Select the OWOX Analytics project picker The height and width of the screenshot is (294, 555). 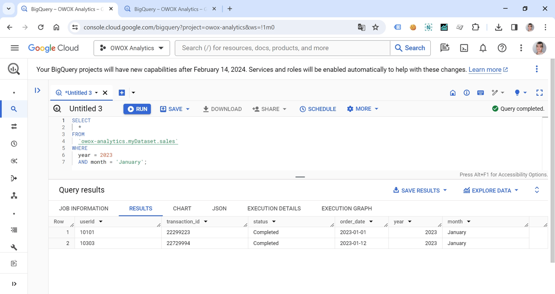[132, 48]
